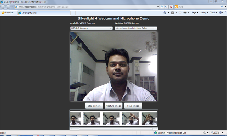Click the address bar URL field

pos(86,7)
